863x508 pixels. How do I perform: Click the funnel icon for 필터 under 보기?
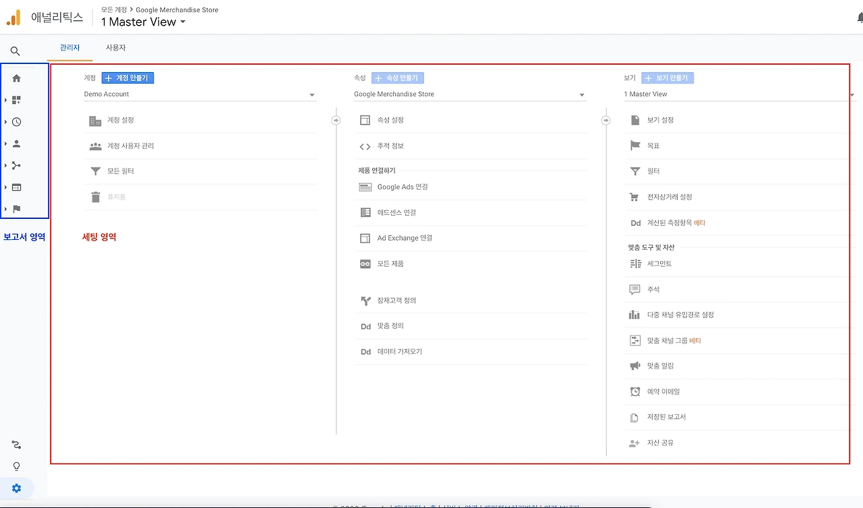634,172
